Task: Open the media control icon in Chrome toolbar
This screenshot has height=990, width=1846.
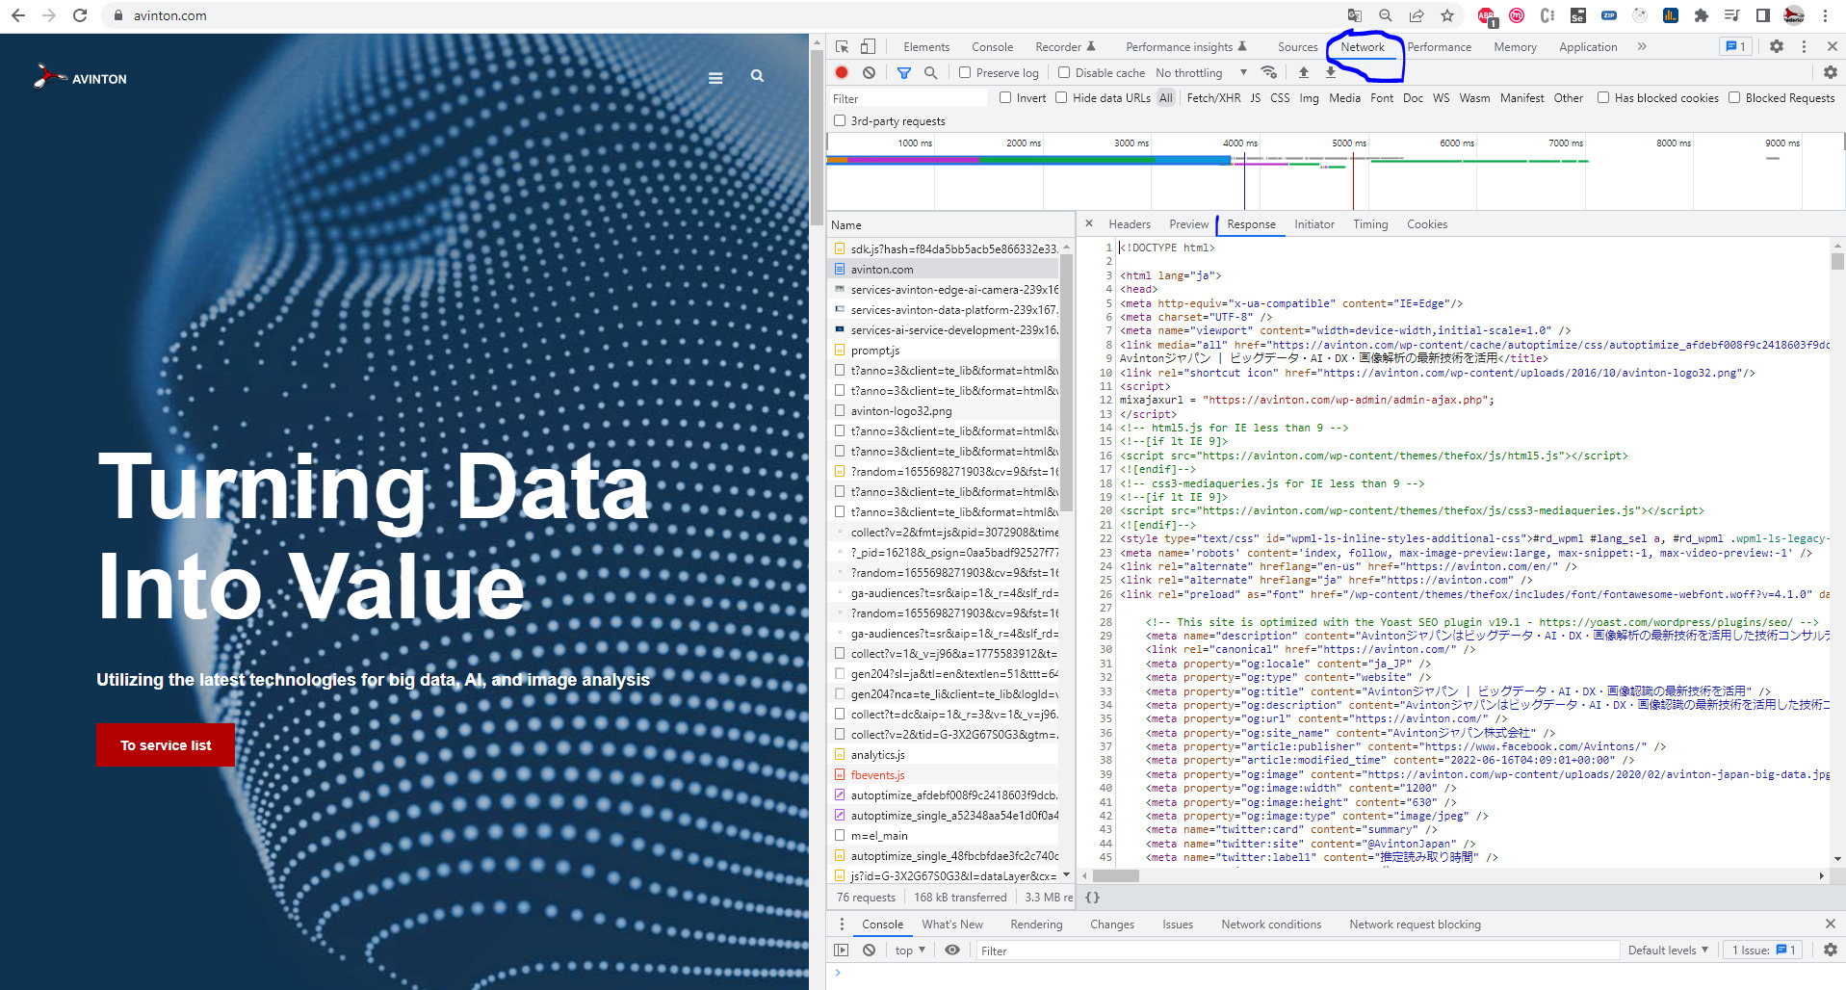Action: pos(1731,15)
